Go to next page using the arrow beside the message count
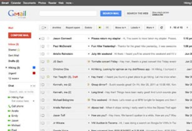Image resolution: width=192 pixels, height=131 pixels. tap(187, 28)
